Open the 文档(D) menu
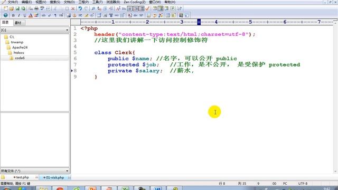The width and height of the screenshot is (338, 190). tap(69, 2)
